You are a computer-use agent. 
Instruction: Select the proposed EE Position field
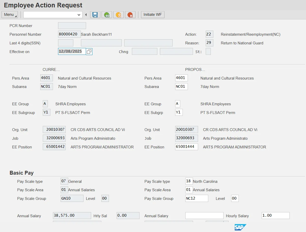pos(186,147)
